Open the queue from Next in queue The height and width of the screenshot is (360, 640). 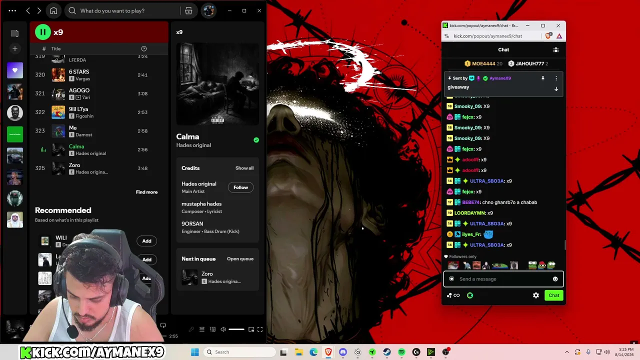click(240, 259)
